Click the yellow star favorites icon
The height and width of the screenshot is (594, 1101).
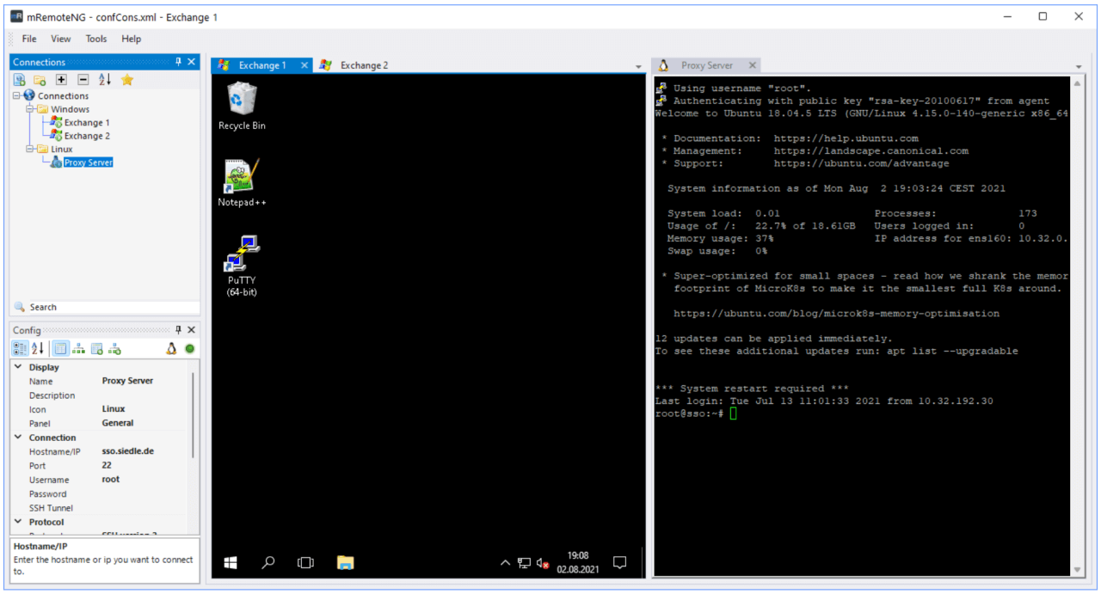126,79
